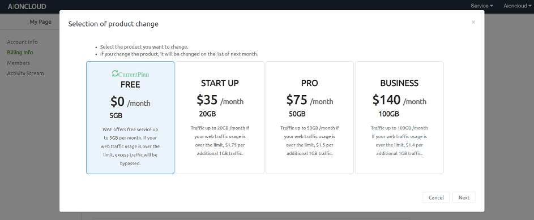Viewport: 534px width, 220px height.
Task: Close the product change dialog
Action: coord(473,22)
